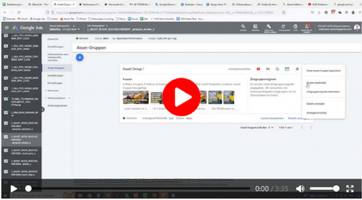Screen dimensions: 362x200
Task: Open the Firefox downloads arrow icon
Action: pos(319,12)
